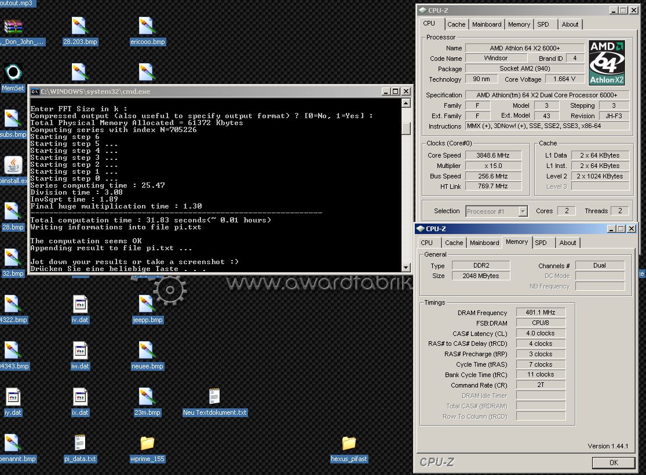Click the DRAM Frequency value 481.1 MHz

point(541,312)
